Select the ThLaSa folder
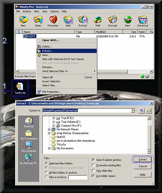Image resolution: width=162 pixels, height=193 pixels. 59,144
